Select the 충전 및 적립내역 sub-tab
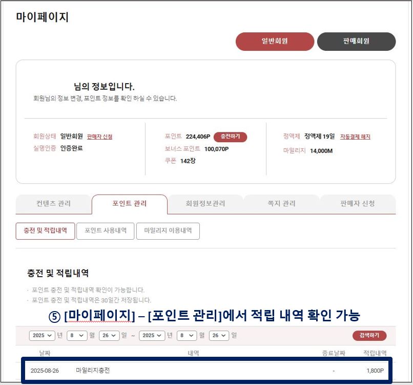413x385 pixels. [45, 231]
